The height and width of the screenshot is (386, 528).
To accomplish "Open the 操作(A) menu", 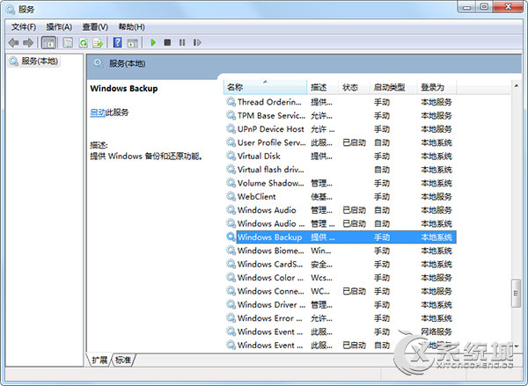I will coord(59,27).
